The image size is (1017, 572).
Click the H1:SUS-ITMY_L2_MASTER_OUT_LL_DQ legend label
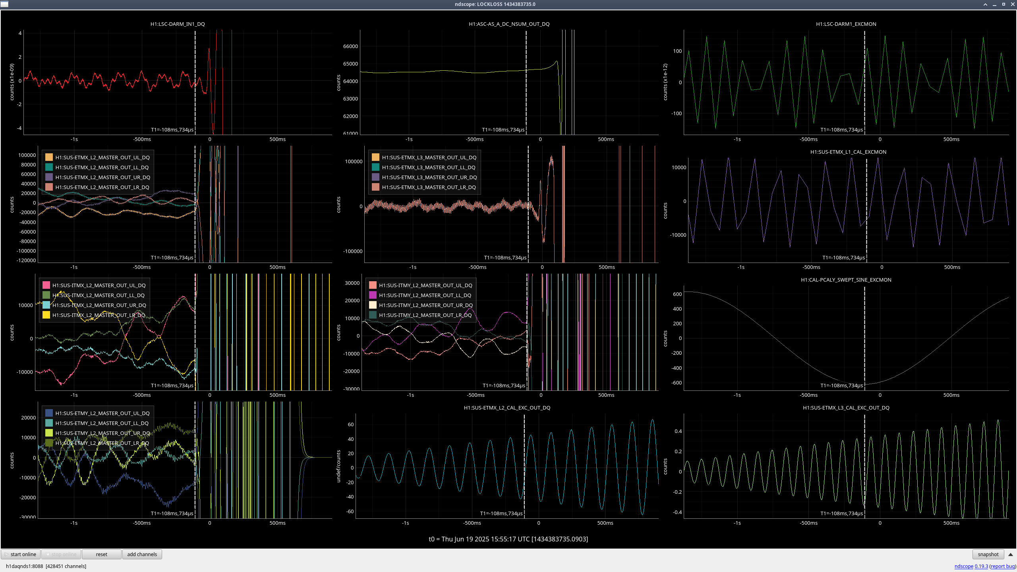(x=425, y=295)
